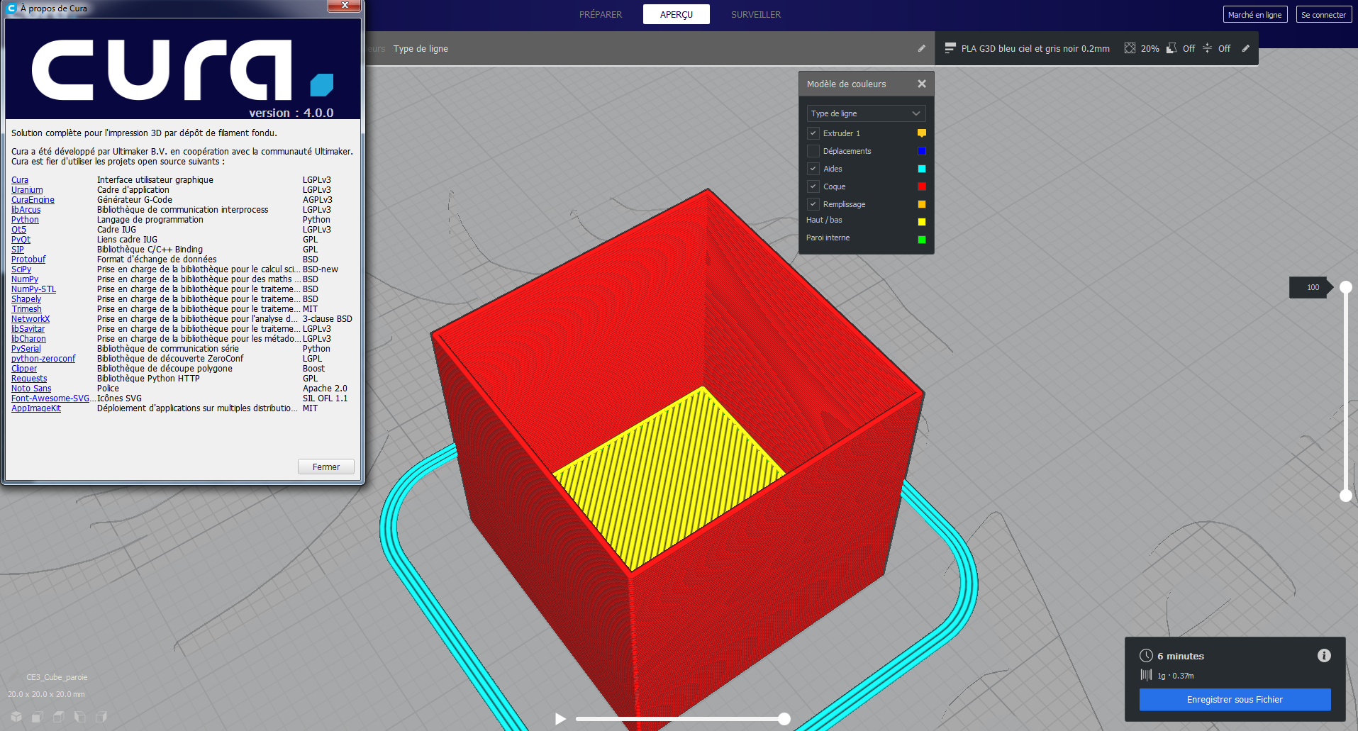
Task: Click the layer slider top handle
Action: point(1345,287)
